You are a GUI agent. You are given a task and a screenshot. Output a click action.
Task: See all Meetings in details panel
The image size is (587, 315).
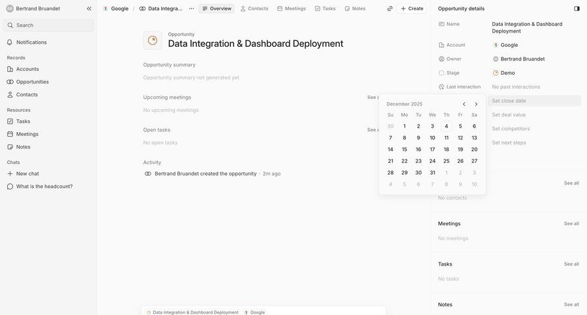click(571, 223)
